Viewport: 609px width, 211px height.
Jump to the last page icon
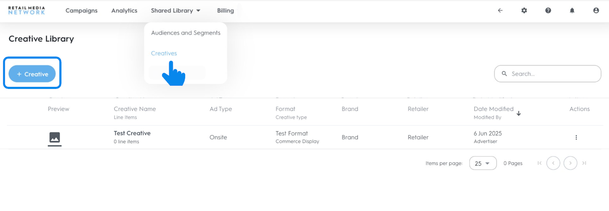tap(584, 163)
